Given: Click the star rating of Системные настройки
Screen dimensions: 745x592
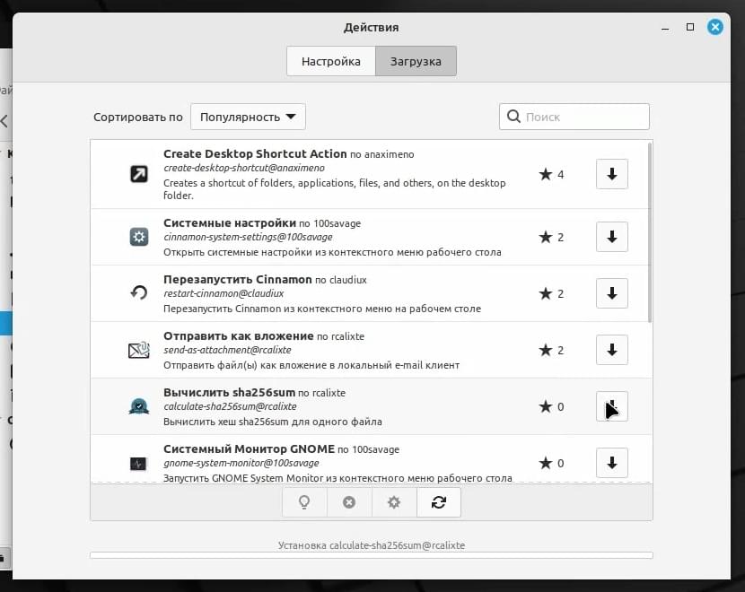Looking at the screenshot, I should [552, 237].
